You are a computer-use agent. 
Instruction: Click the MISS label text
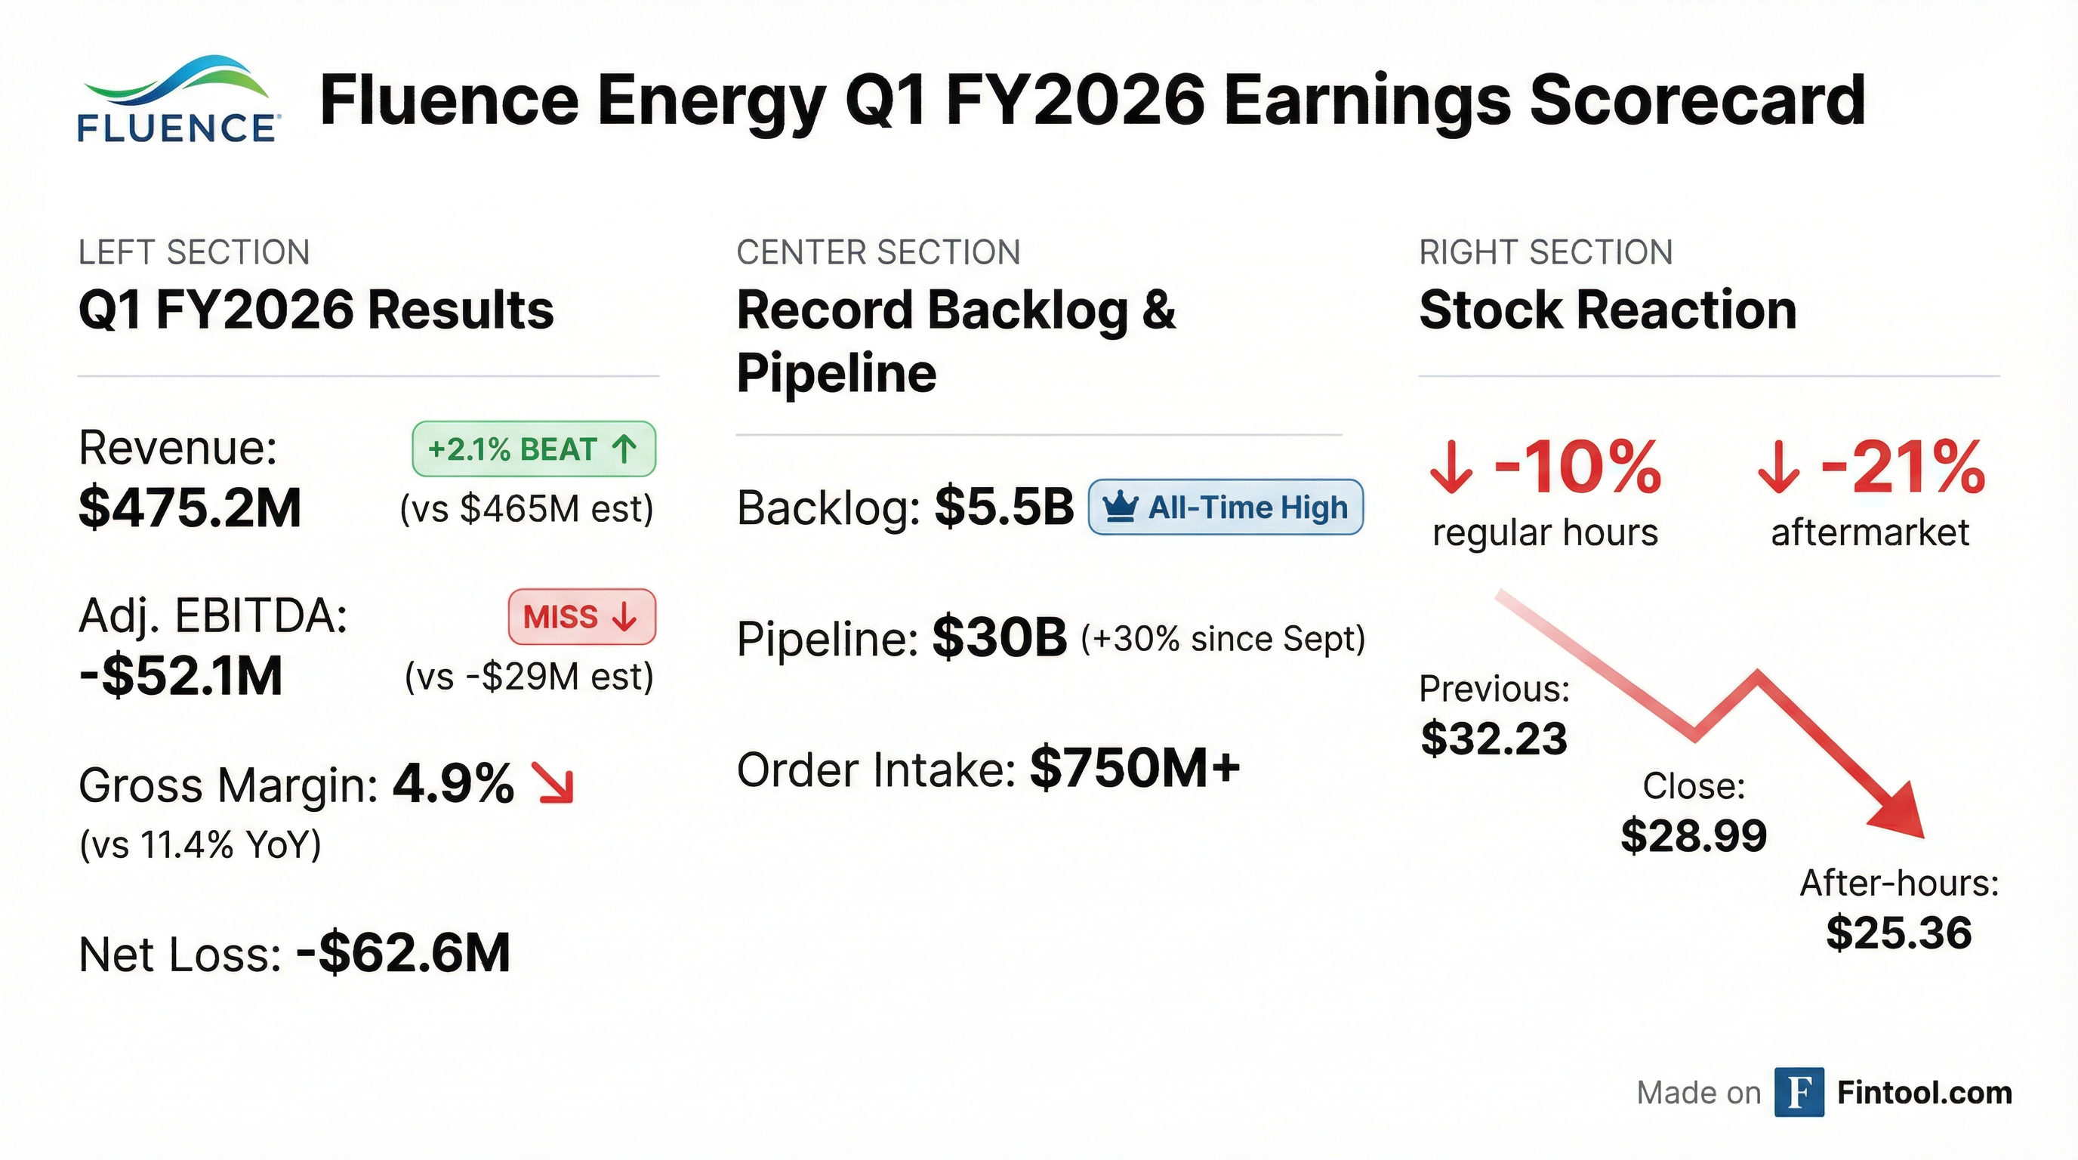tap(560, 617)
